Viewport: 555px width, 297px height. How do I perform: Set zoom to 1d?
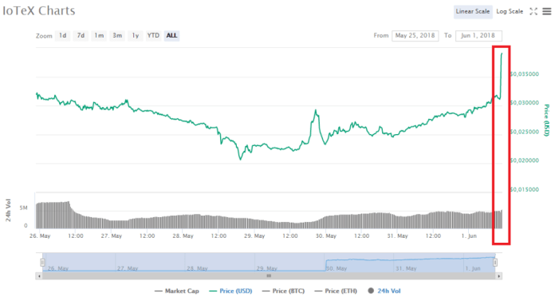(x=62, y=35)
